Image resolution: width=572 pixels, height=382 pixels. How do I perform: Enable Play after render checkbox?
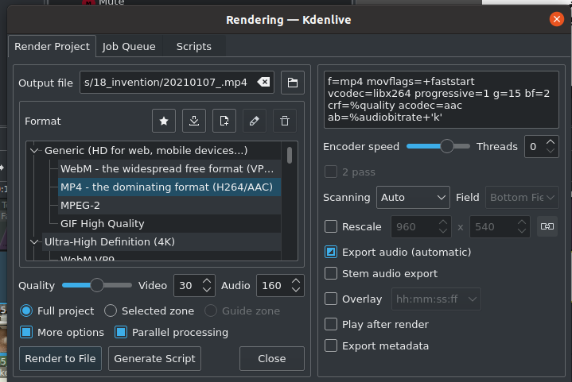point(331,324)
